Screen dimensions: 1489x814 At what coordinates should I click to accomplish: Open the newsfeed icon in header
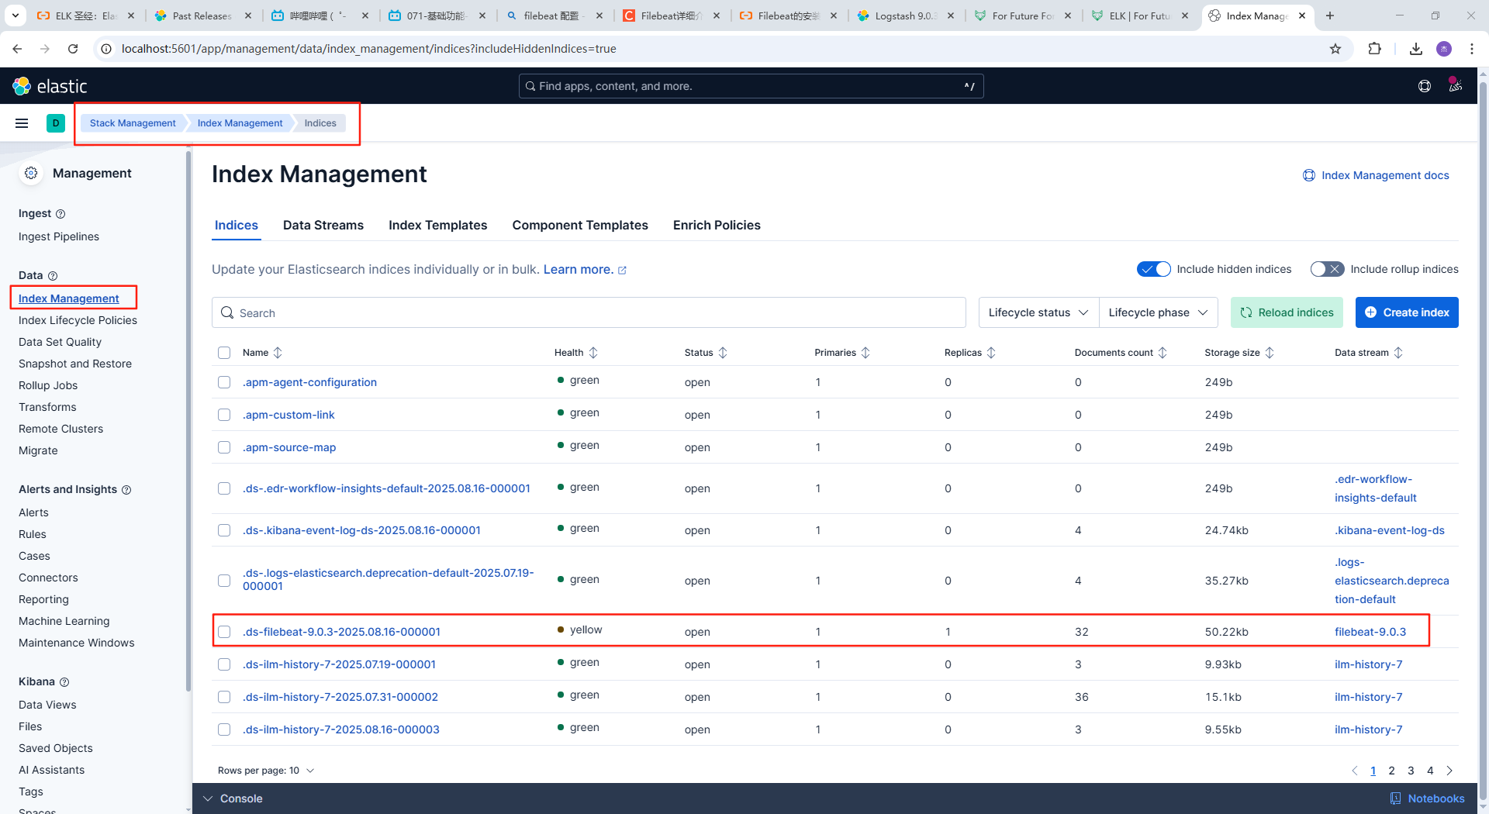(x=1455, y=85)
